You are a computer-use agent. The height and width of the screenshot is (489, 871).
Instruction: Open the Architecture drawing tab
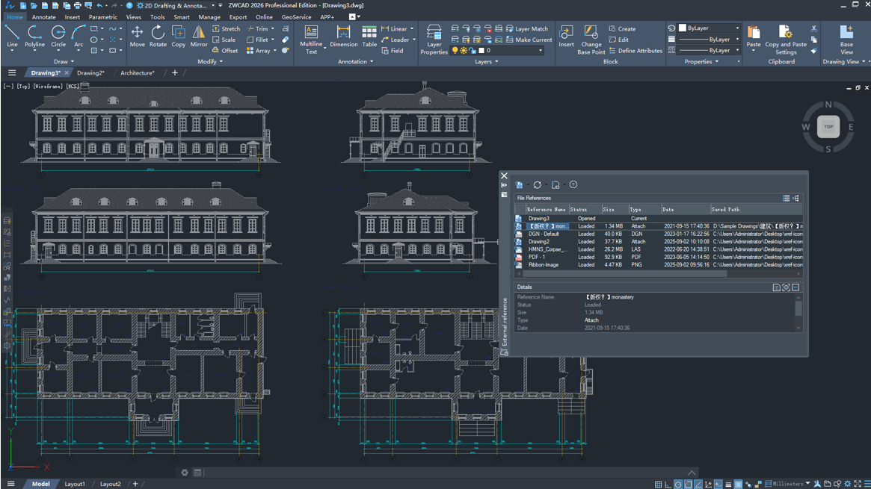click(138, 73)
